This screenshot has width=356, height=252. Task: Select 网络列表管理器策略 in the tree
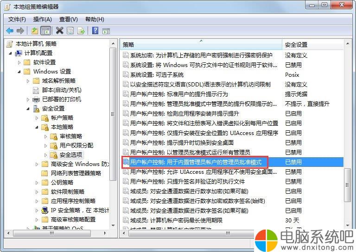click(76, 173)
